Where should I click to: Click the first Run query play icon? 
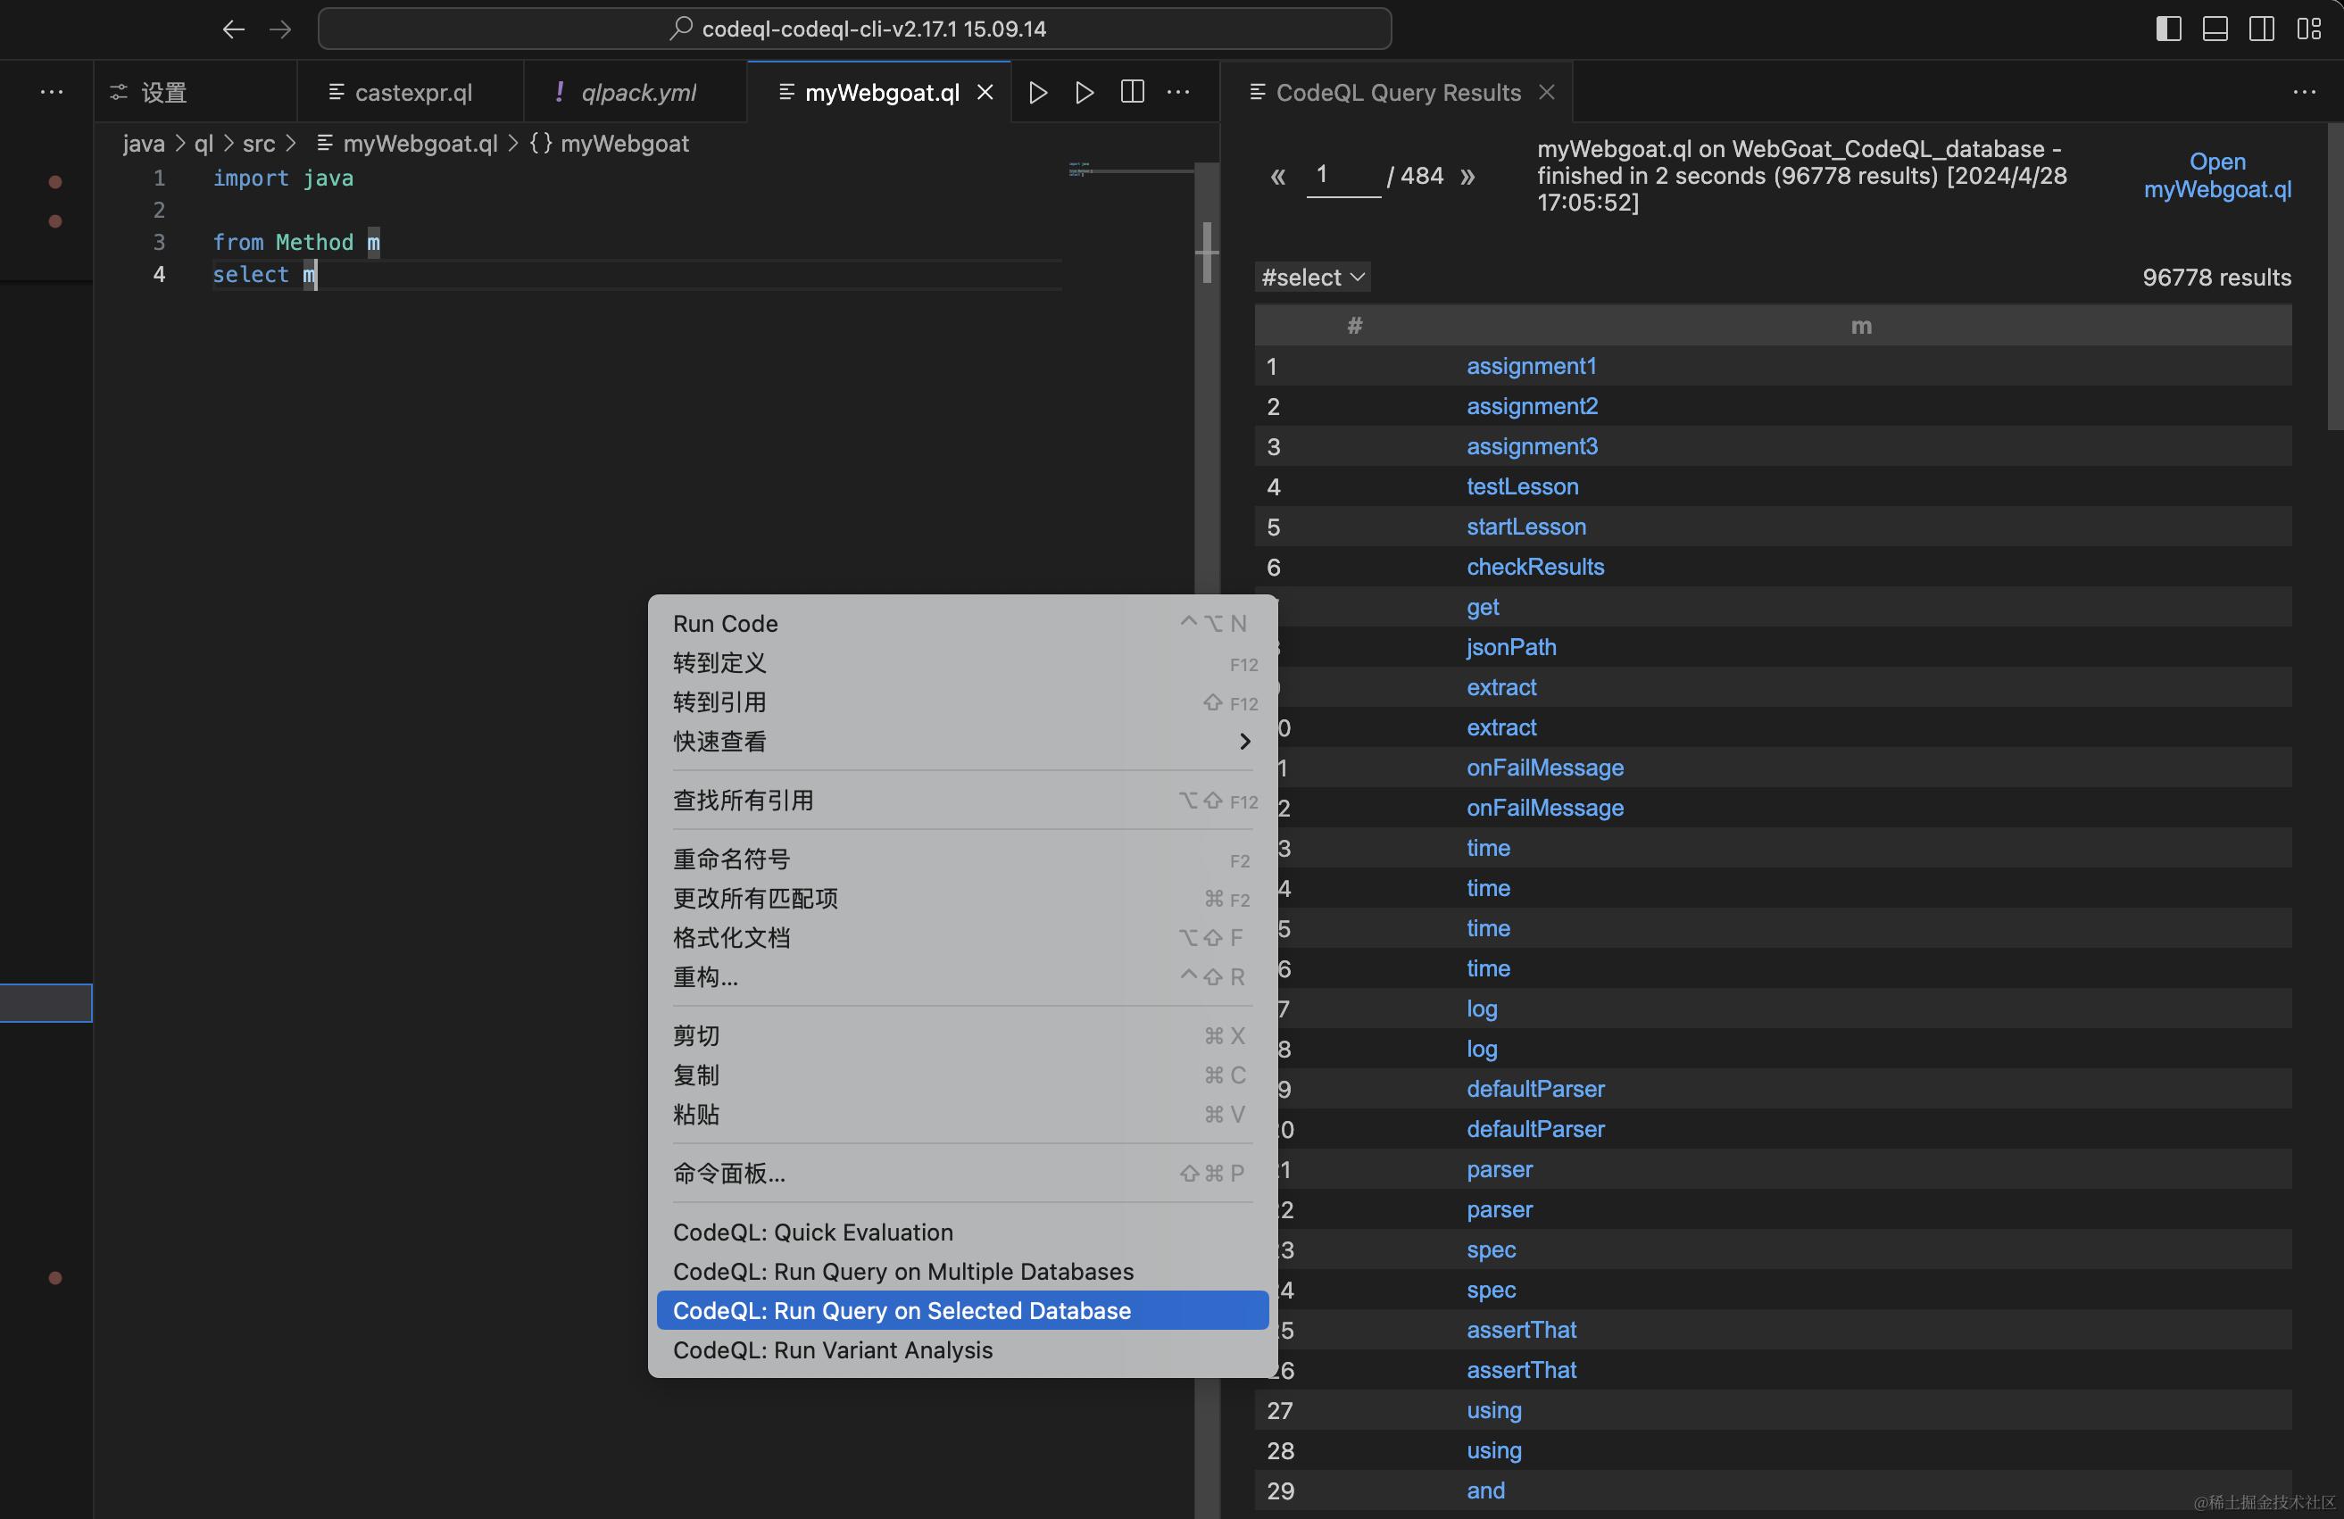(1037, 93)
